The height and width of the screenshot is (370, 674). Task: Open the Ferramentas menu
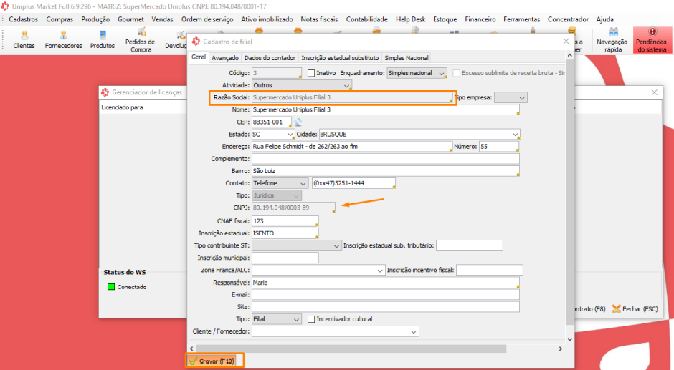(x=521, y=19)
